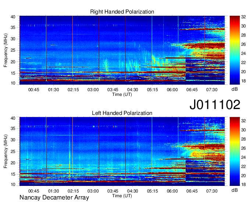The height and width of the screenshot is (202, 250).
Task: Click the 20 dB value on bottom colorbar
Action: [243, 176]
